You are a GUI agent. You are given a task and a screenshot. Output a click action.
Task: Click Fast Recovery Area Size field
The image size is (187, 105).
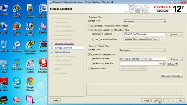click(x=141, y=64)
